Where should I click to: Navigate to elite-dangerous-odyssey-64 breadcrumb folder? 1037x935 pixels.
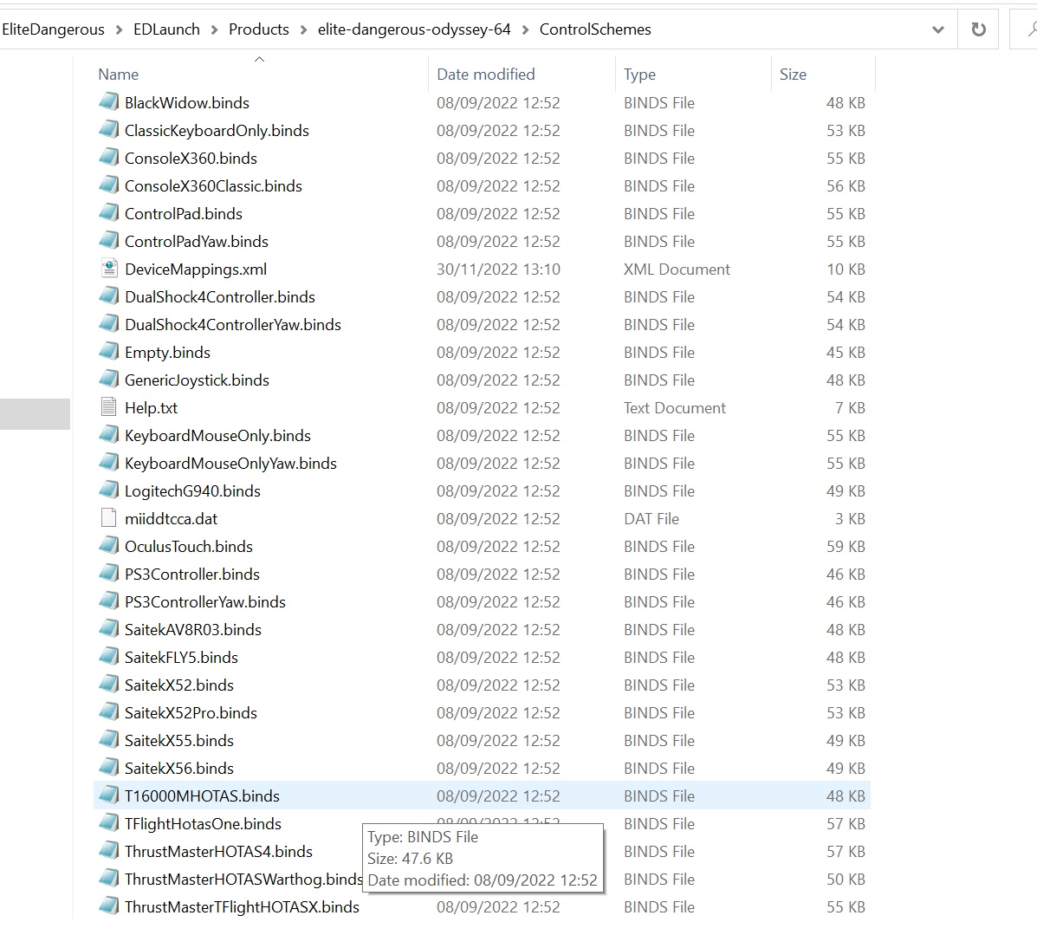tap(414, 29)
